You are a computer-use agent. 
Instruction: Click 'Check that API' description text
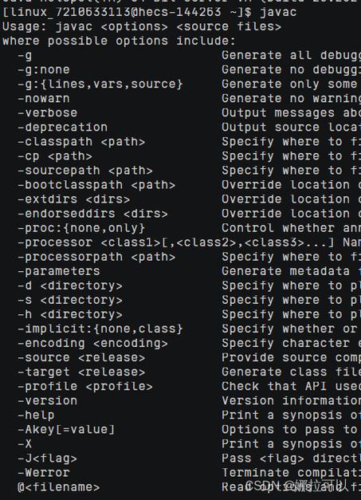pos(274,387)
